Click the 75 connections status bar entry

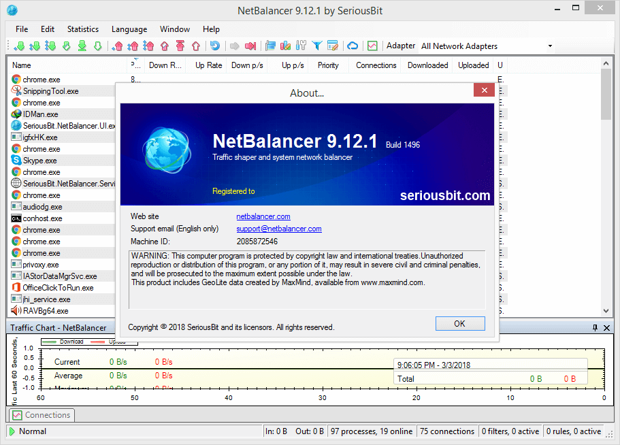point(447,431)
